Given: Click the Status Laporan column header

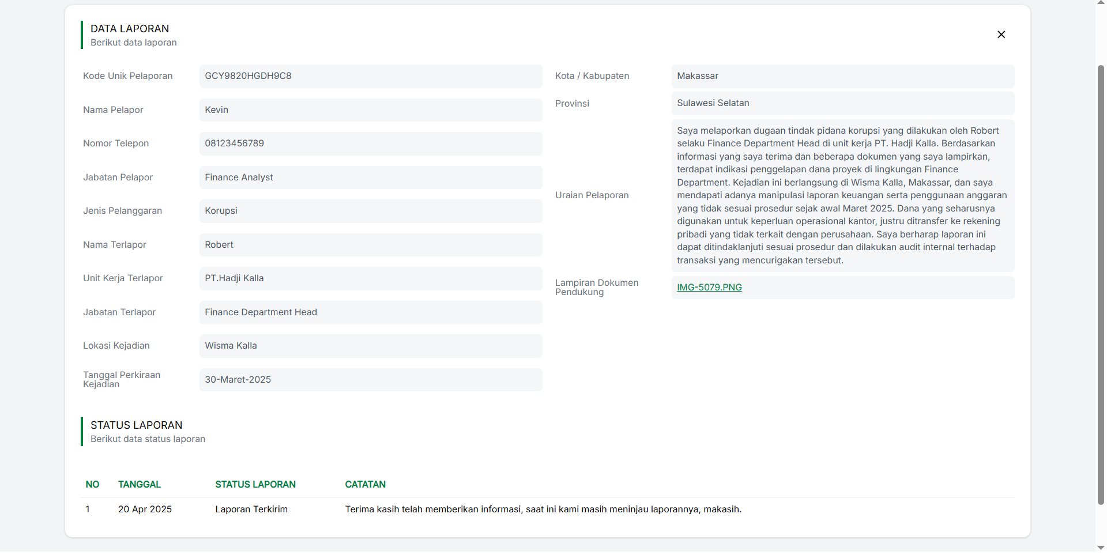Looking at the screenshot, I should click(x=255, y=485).
